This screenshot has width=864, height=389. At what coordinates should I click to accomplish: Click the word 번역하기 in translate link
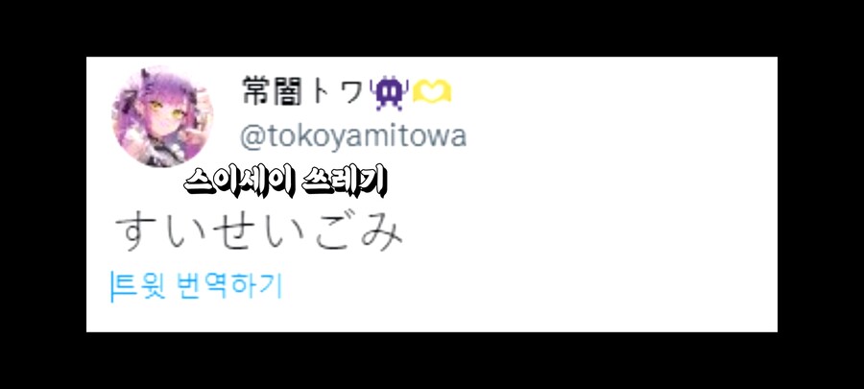229,286
